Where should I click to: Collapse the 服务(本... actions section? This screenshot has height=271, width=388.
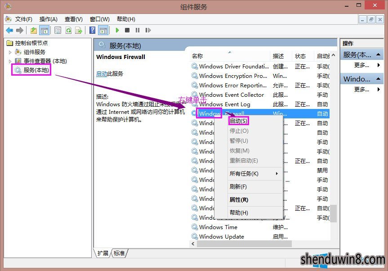click(378, 54)
